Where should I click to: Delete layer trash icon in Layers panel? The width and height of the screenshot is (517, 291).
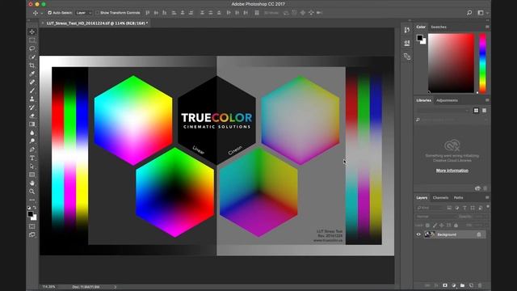tap(480, 285)
